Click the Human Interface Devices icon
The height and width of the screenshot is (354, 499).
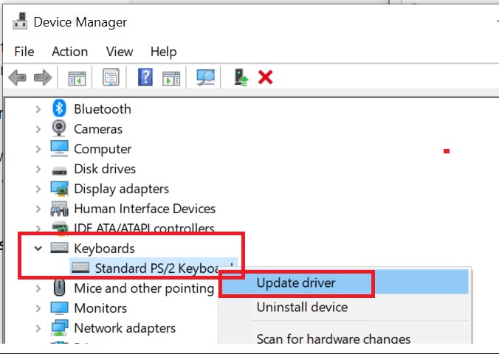coord(60,209)
